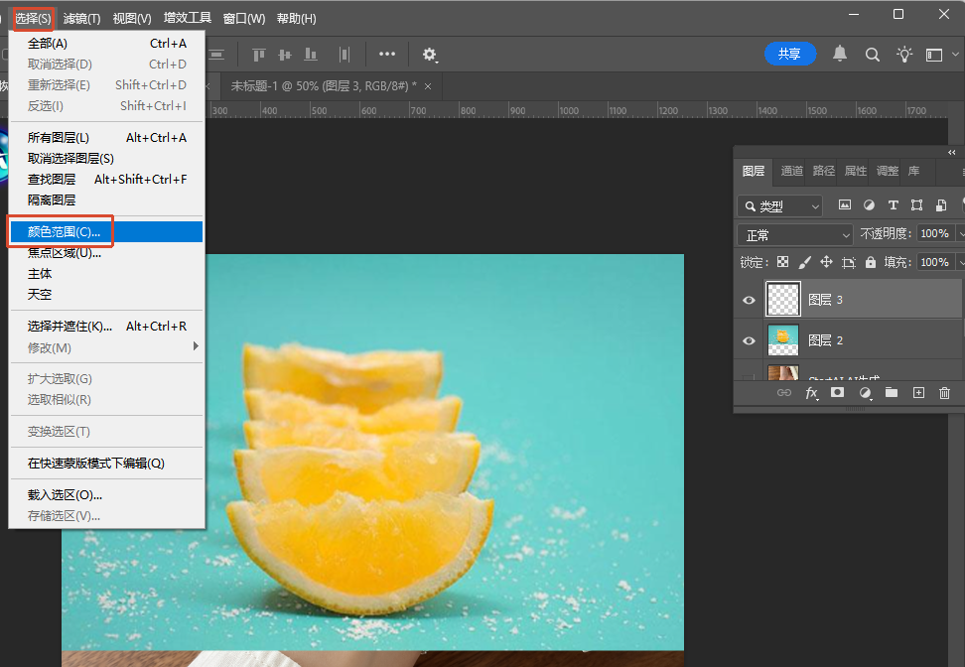Toggle visibility of 图层 2

tap(749, 340)
